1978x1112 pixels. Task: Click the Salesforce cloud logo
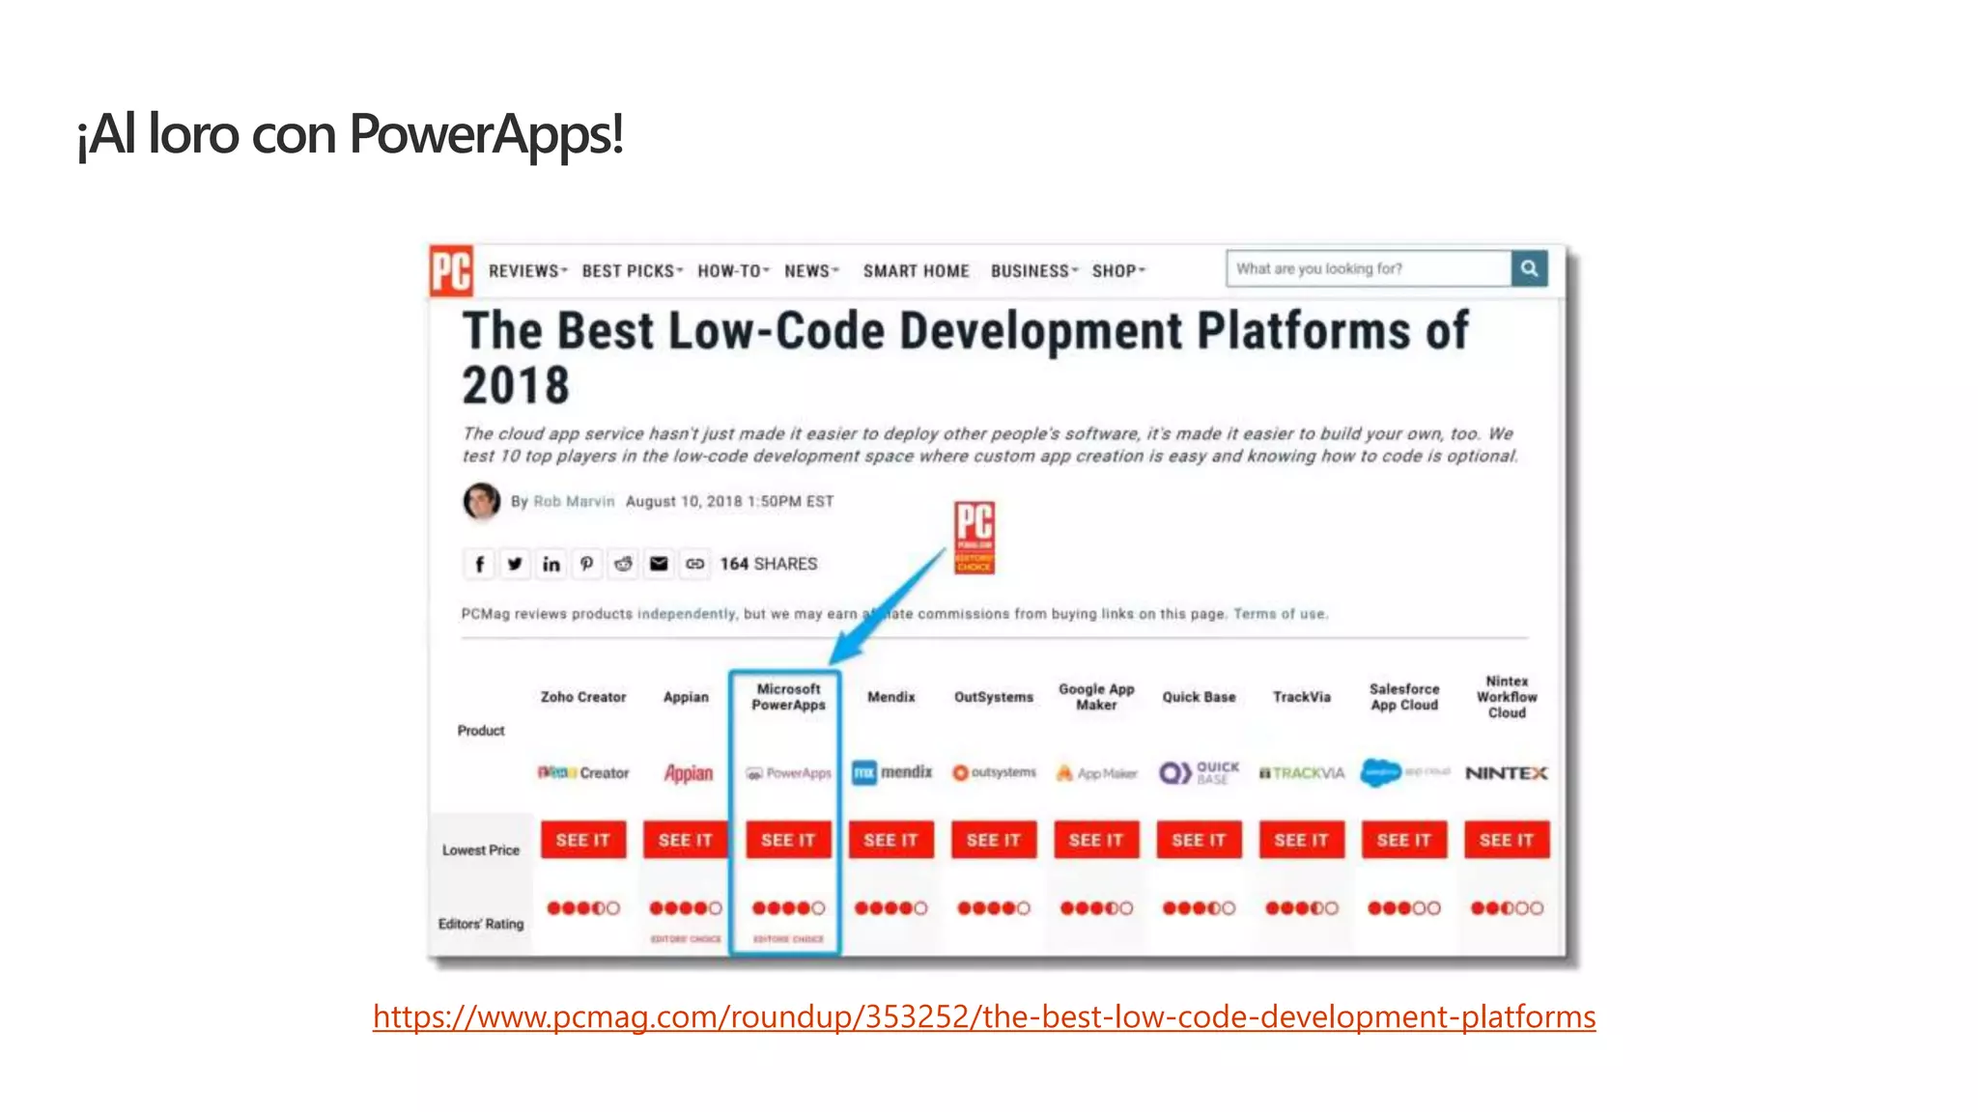pos(1381,772)
